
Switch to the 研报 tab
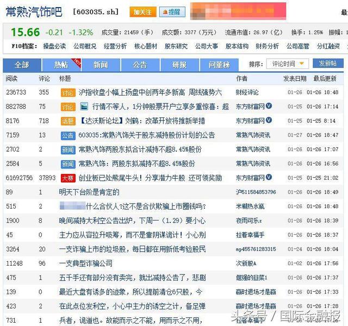point(179,65)
